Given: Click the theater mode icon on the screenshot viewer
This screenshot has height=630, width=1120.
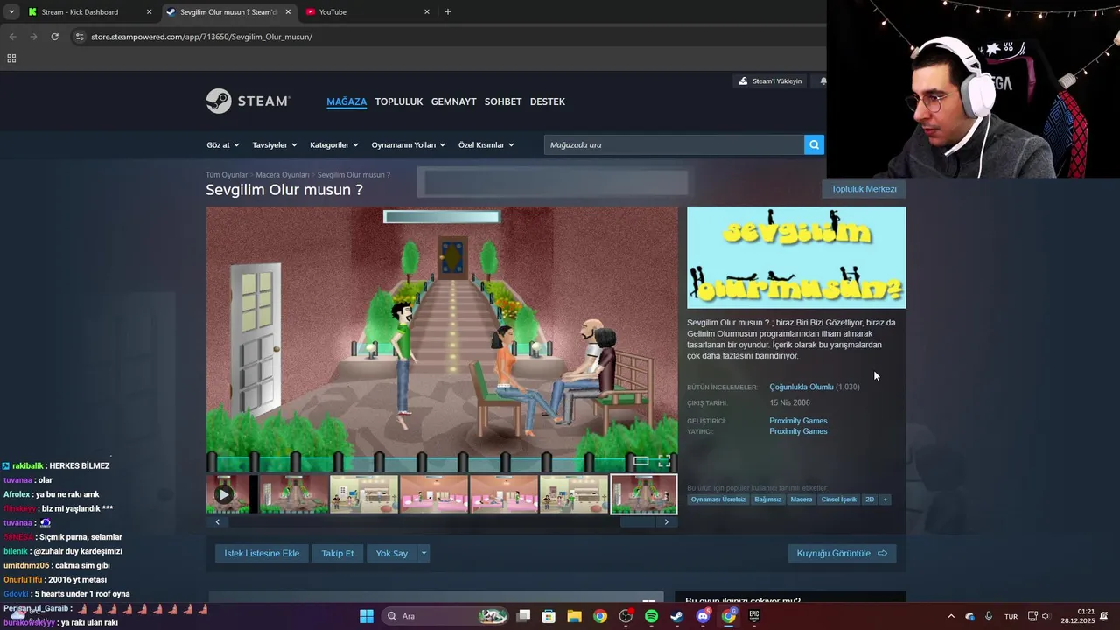Looking at the screenshot, I should click(641, 461).
